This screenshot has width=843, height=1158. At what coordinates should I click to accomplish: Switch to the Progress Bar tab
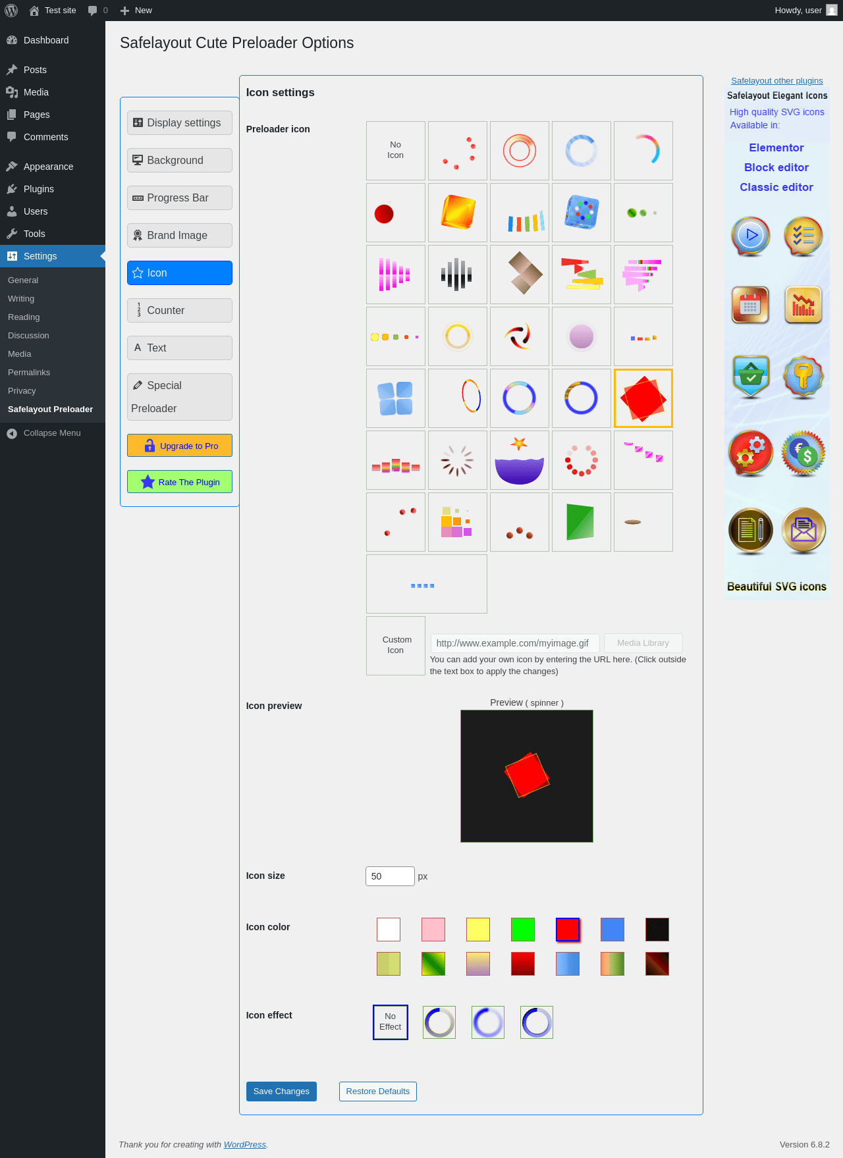(x=179, y=197)
